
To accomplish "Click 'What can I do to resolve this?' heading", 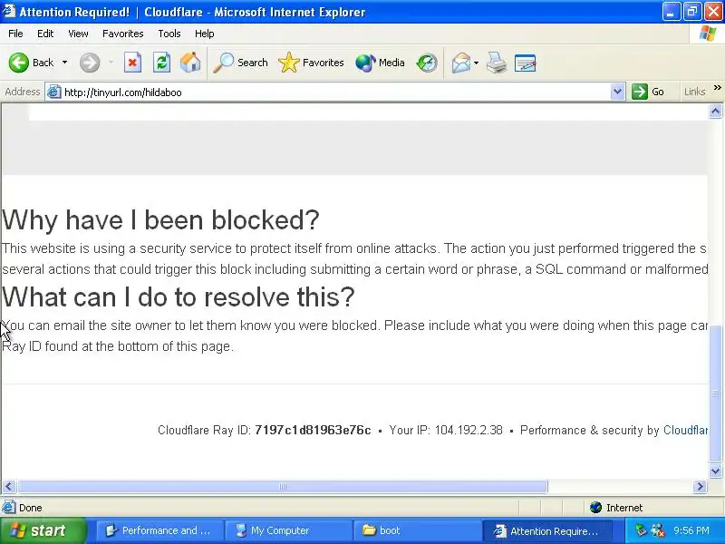I will (178, 296).
